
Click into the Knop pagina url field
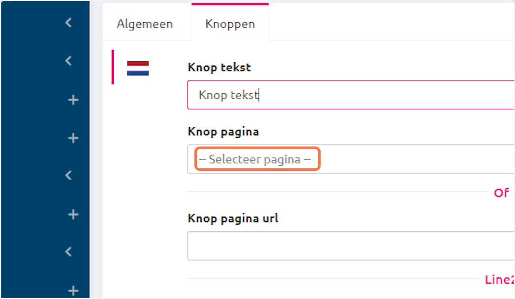(x=350, y=246)
